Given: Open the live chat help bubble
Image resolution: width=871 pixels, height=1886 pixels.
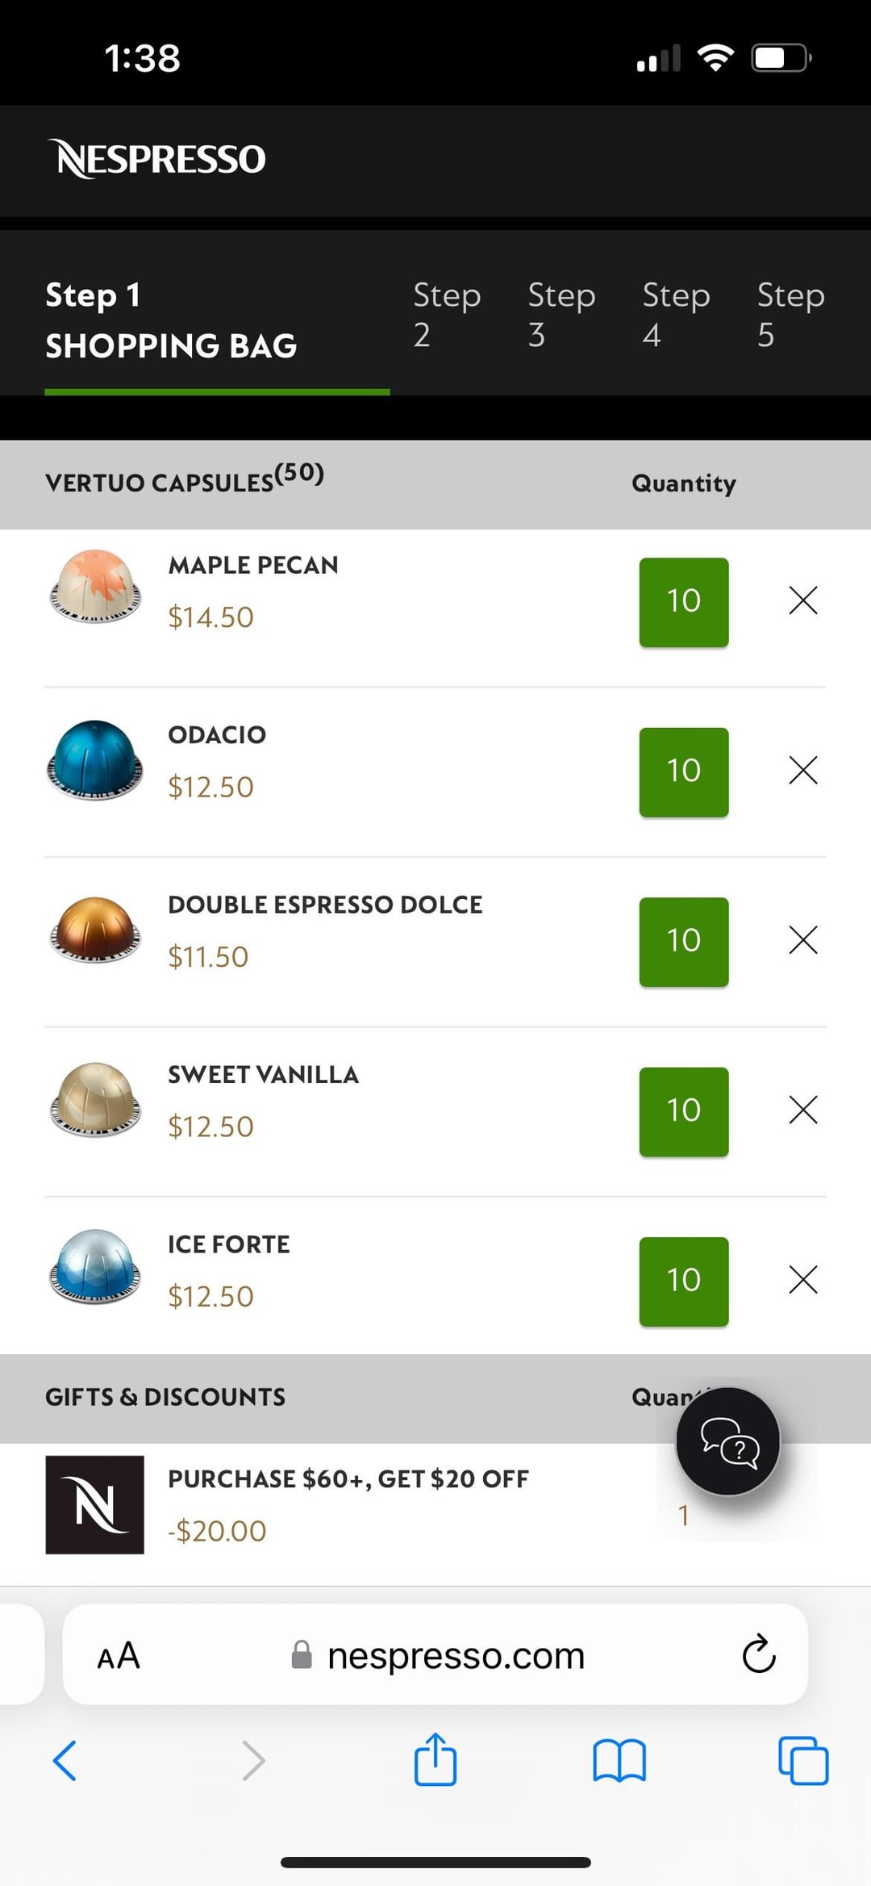Looking at the screenshot, I should 727,1441.
